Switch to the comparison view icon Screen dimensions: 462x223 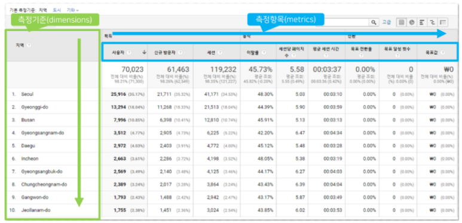[432, 22]
